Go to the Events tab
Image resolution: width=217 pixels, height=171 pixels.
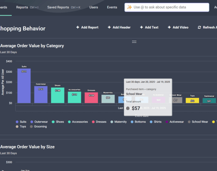[112, 7]
